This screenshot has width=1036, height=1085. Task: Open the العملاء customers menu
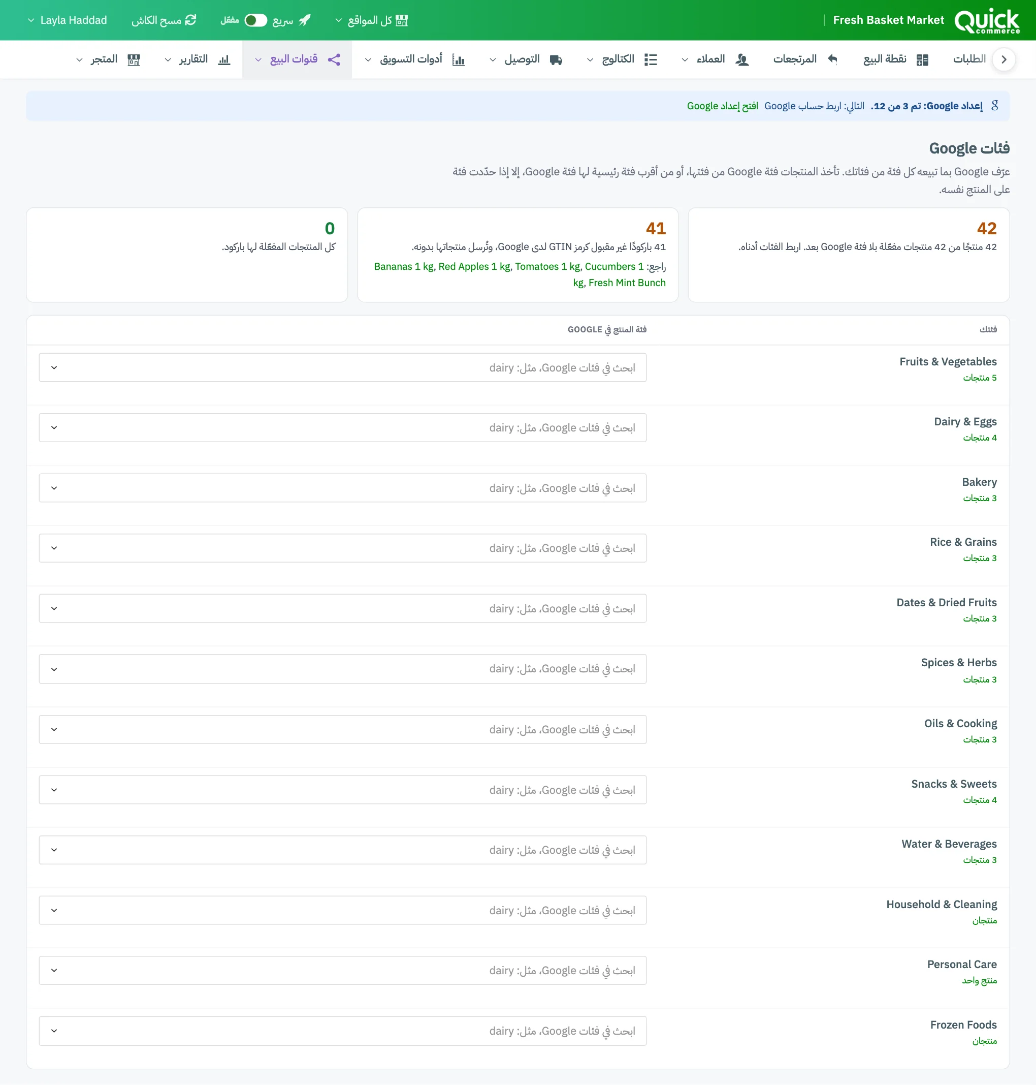click(x=715, y=59)
